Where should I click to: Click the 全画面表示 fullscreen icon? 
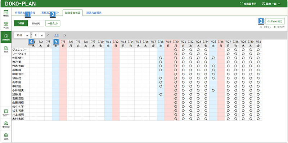241,4
